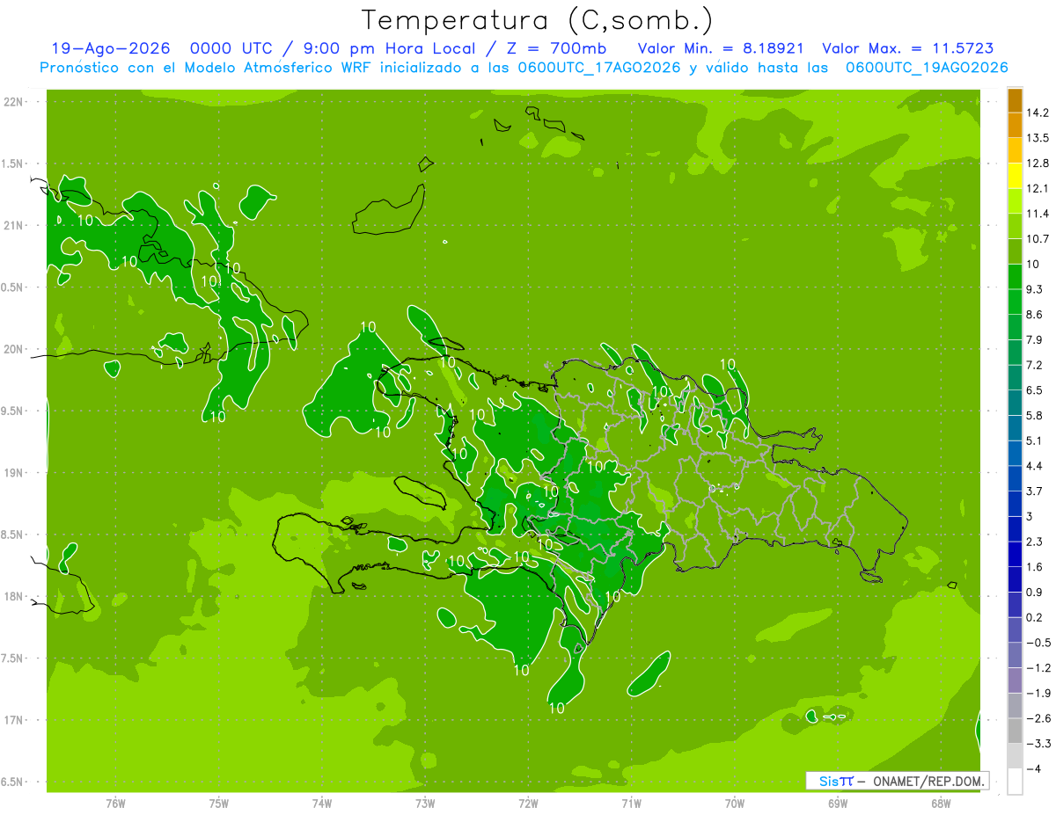The image size is (1056, 815).
Task: Pick the purple swatch between -1.2 and -1.9
Action: 1015,680
